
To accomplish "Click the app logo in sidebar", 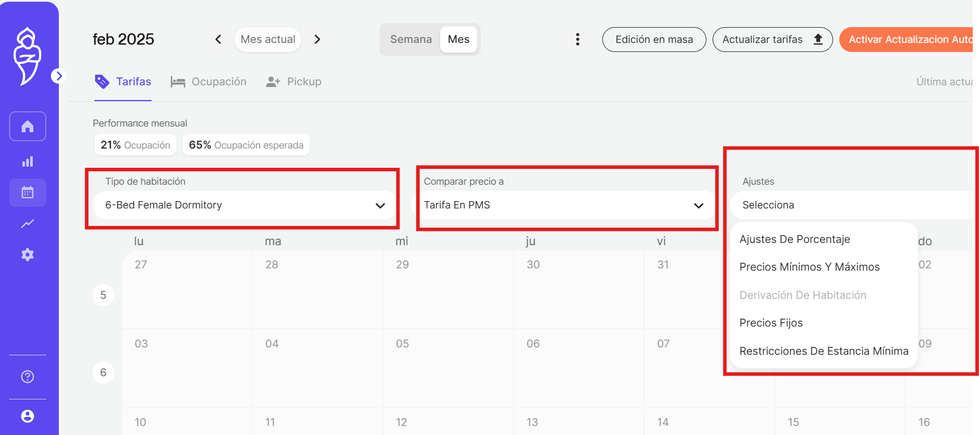I will click(x=27, y=56).
